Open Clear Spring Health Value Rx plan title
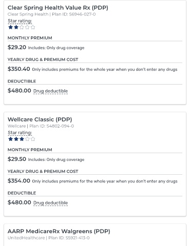The height and width of the screenshot is (246, 190). pyautogui.click(x=58, y=8)
